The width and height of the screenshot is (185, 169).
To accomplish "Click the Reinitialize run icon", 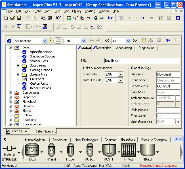I will pyautogui.click(x=143, y=18).
